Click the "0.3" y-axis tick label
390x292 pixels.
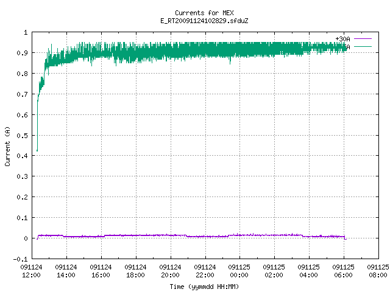22,176
